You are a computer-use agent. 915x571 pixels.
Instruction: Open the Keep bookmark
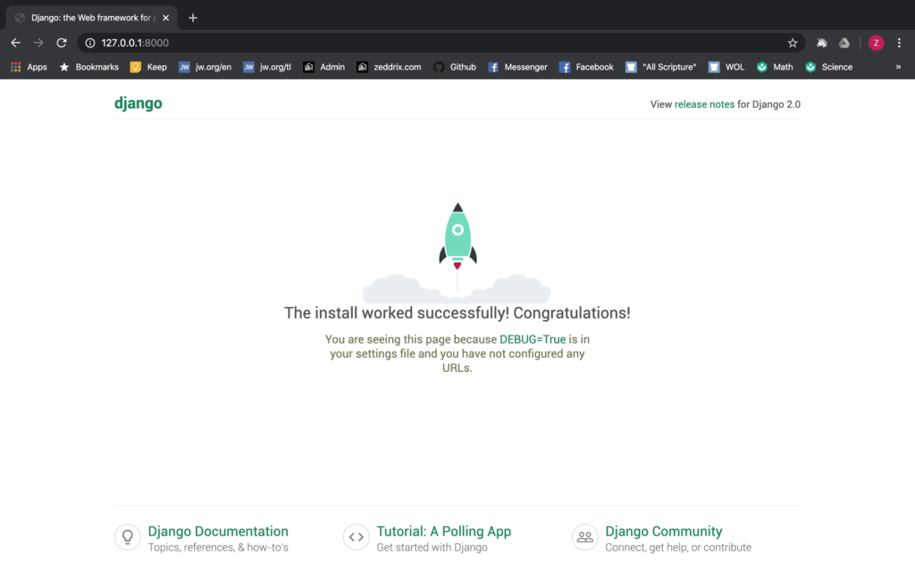tap(149, 67)
